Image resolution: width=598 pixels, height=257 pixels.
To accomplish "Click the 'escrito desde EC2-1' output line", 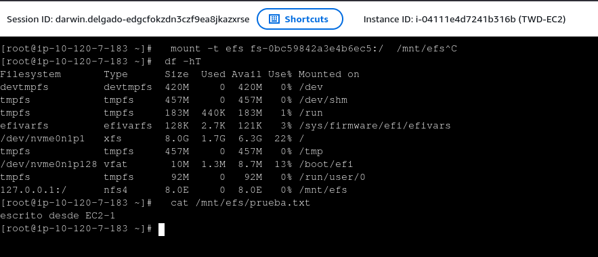I will coord(58,216).
